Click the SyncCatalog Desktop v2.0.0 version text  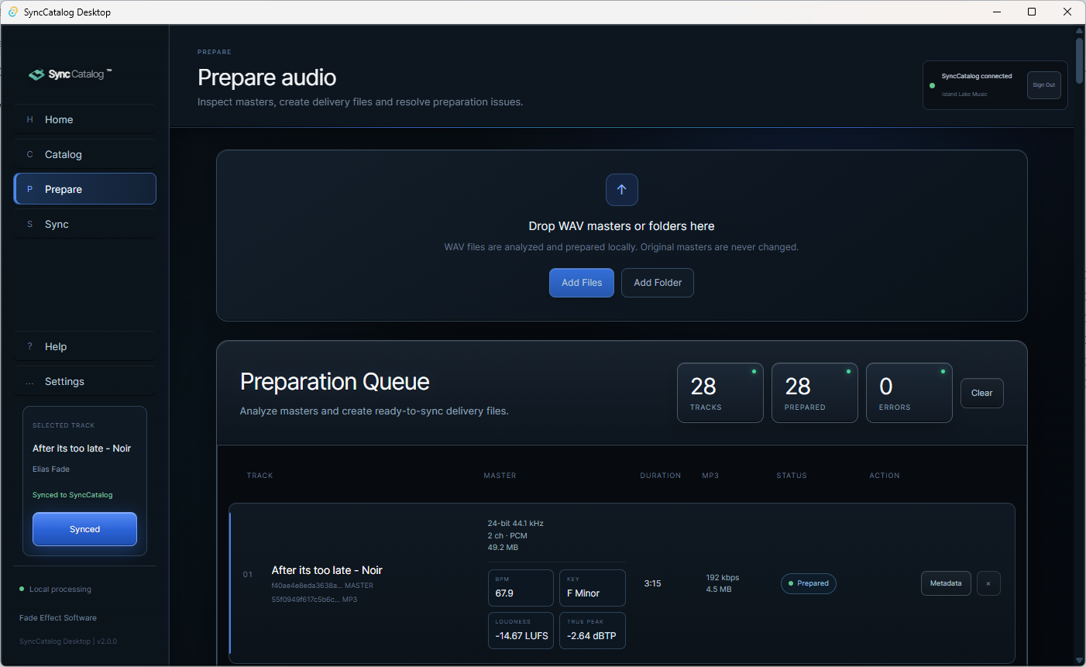[x=68, y=641]
